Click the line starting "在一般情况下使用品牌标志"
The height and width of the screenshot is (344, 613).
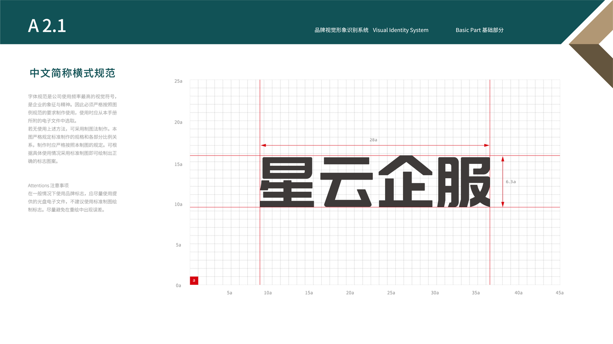[x=73, y=193]
